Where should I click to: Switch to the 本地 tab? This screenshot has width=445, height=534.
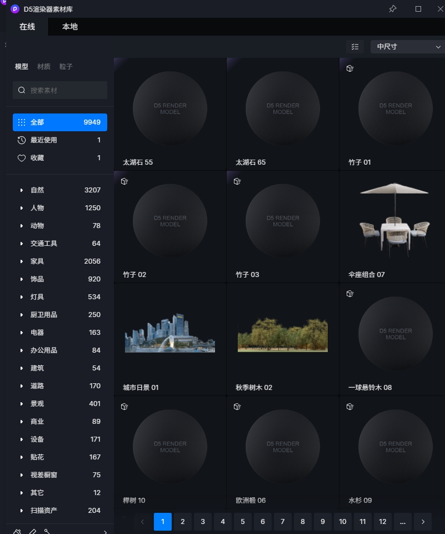click(70, 27)
